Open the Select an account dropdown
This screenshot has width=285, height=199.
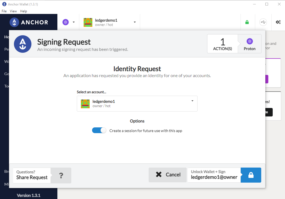[x=137, y=104]
